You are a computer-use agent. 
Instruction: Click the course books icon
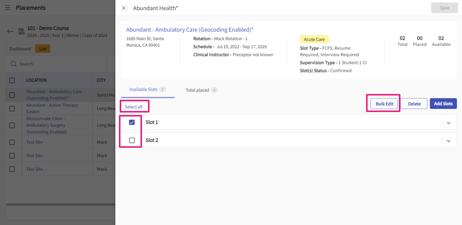22,31
